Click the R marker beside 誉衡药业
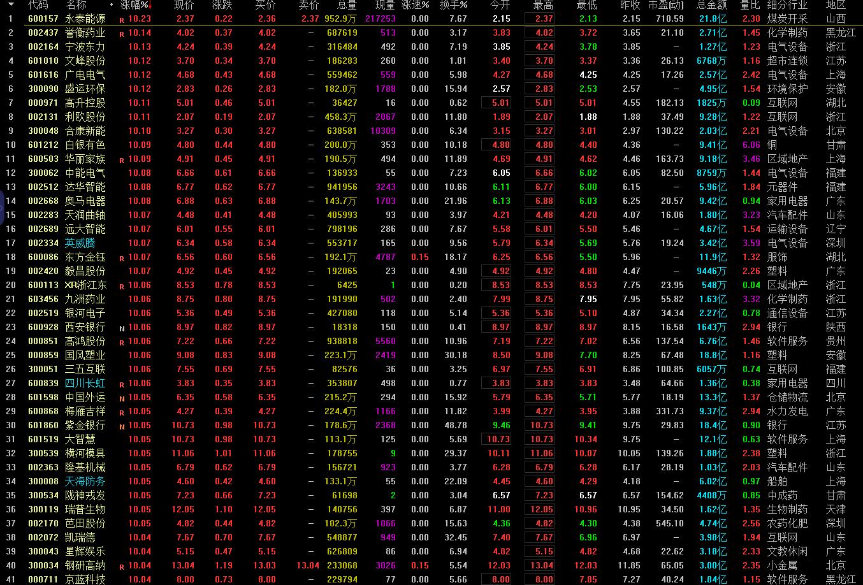 click(x=122, y=34)
